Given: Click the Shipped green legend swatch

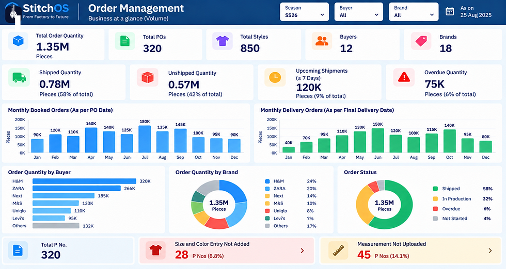Looking at the screenshot, I should [435, 189].
